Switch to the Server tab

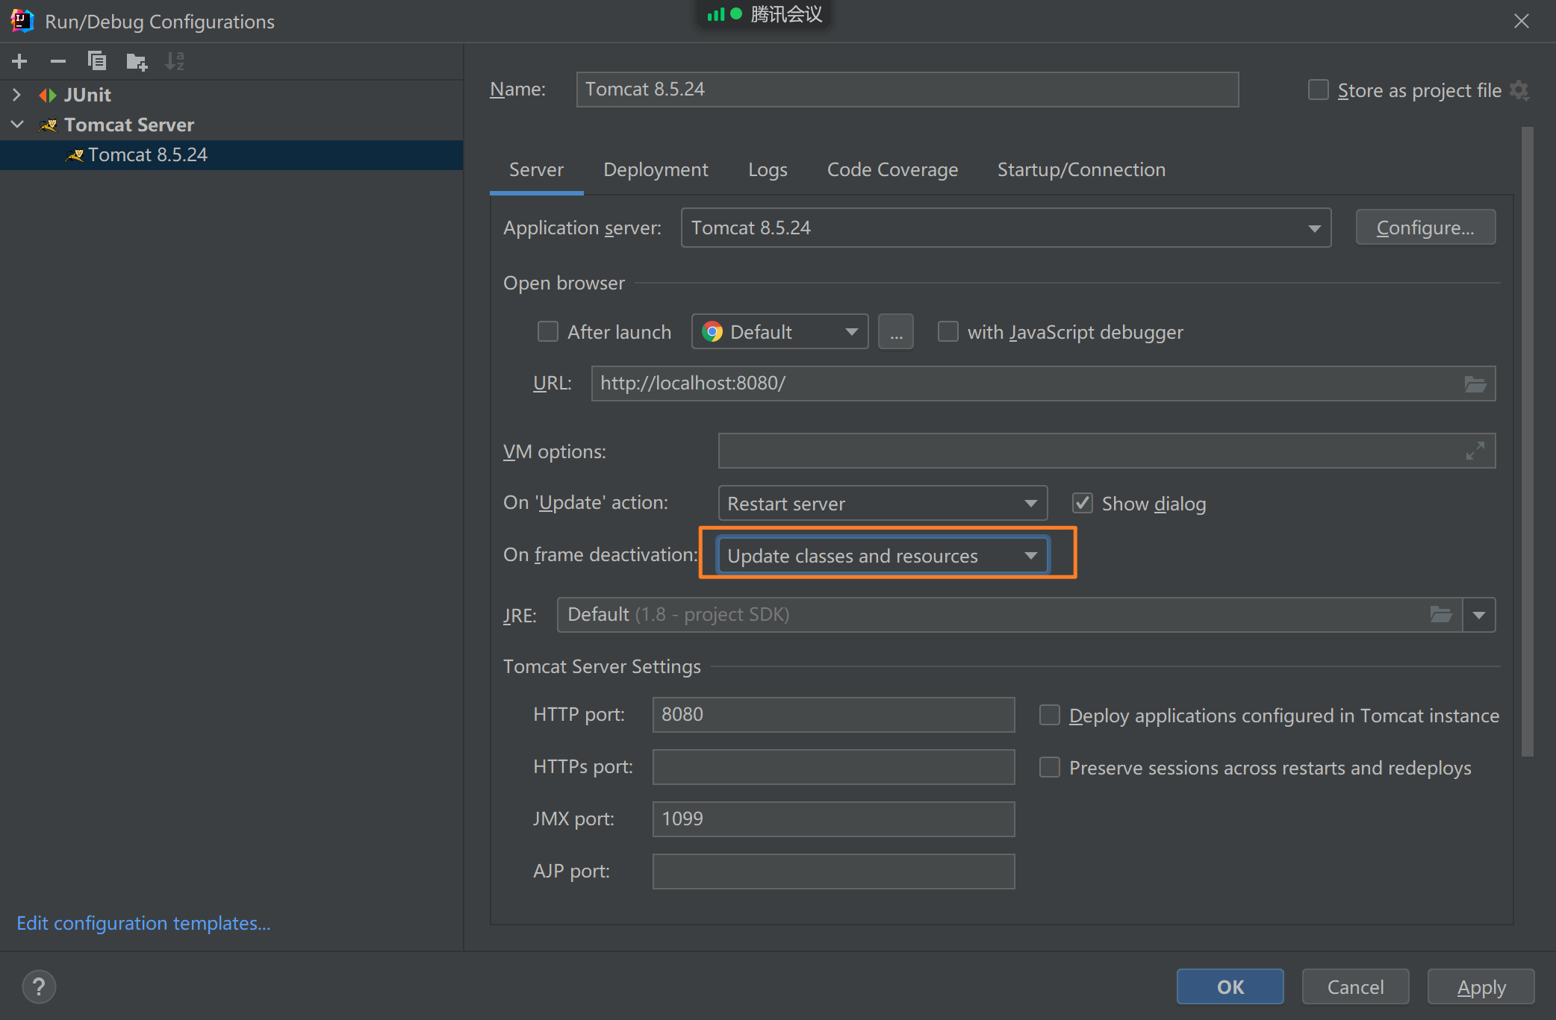[536, 170]
